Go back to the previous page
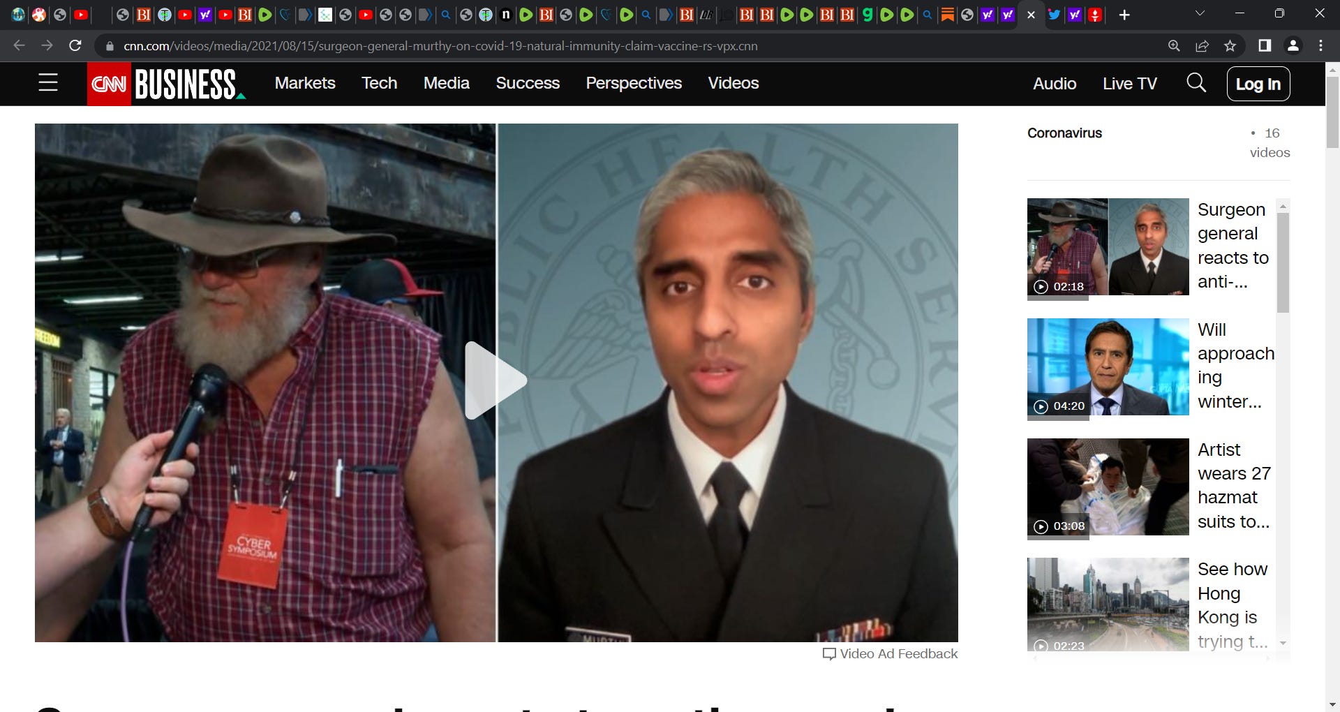Screen dimensions: 1340x712 [x=19, y=45]
